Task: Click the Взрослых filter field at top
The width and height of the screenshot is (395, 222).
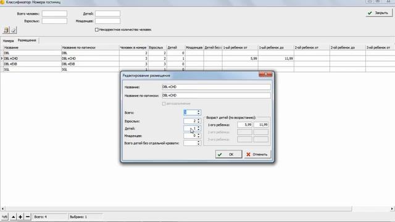Action: click(x=54, y=21)
